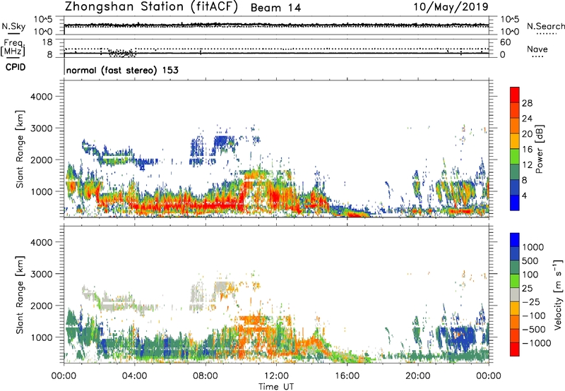Click 'normal (fast stereo) 153' mode text

pos(122,70)
